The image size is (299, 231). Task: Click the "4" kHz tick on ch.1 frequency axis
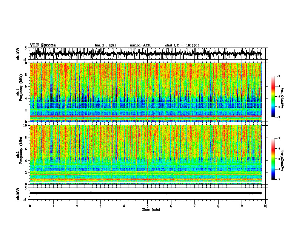point(27,99)
